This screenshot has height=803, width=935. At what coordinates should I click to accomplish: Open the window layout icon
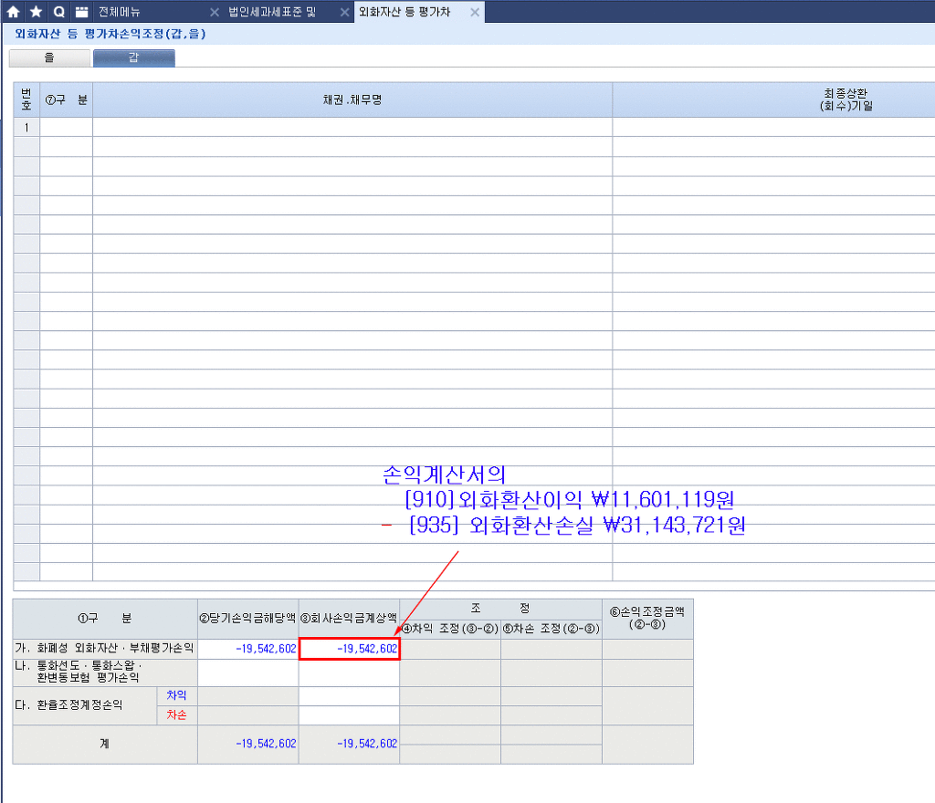(x=81, y=11)
